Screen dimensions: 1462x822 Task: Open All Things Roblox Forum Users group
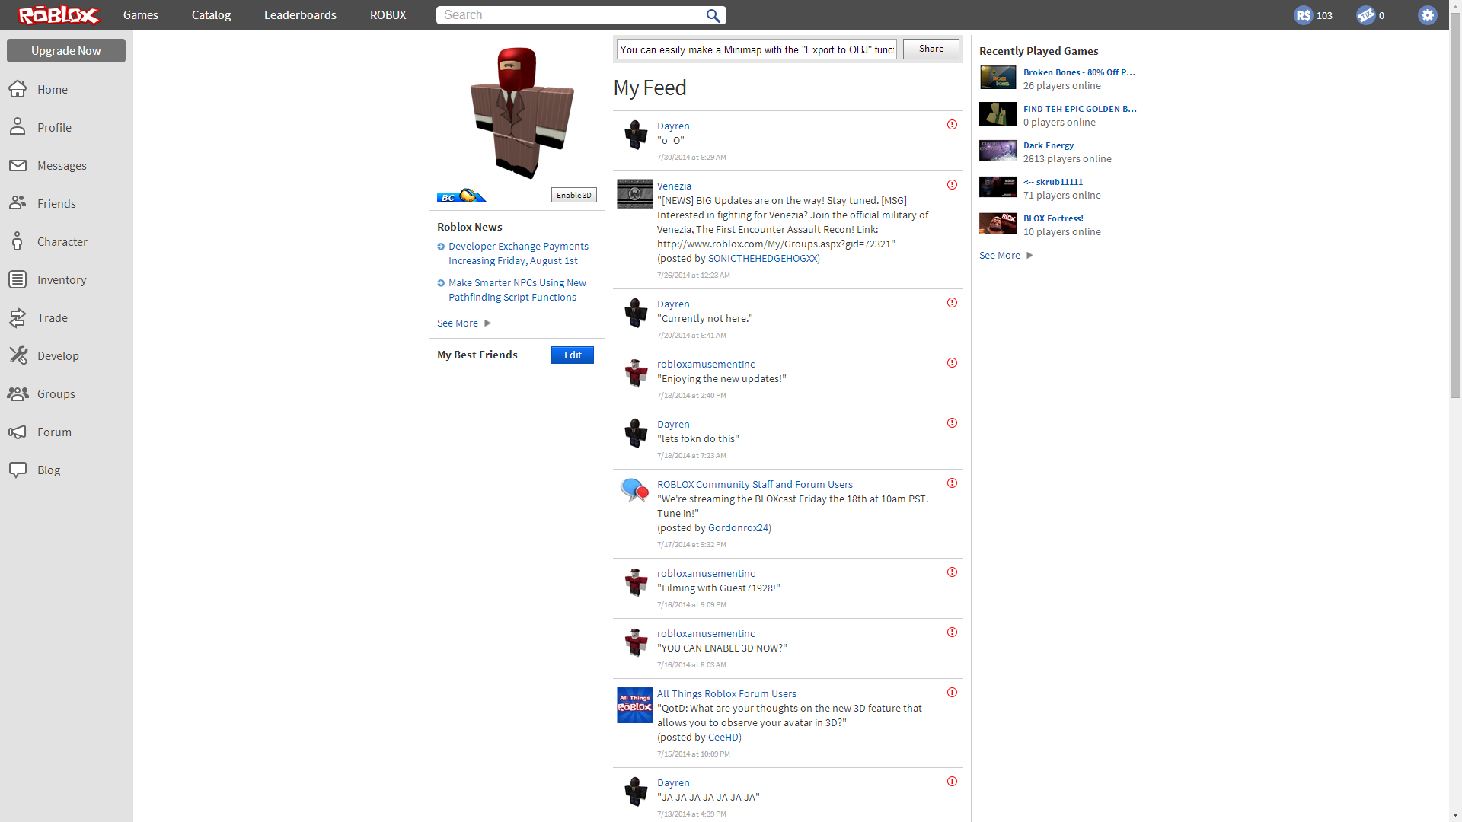tap(726, 694)
